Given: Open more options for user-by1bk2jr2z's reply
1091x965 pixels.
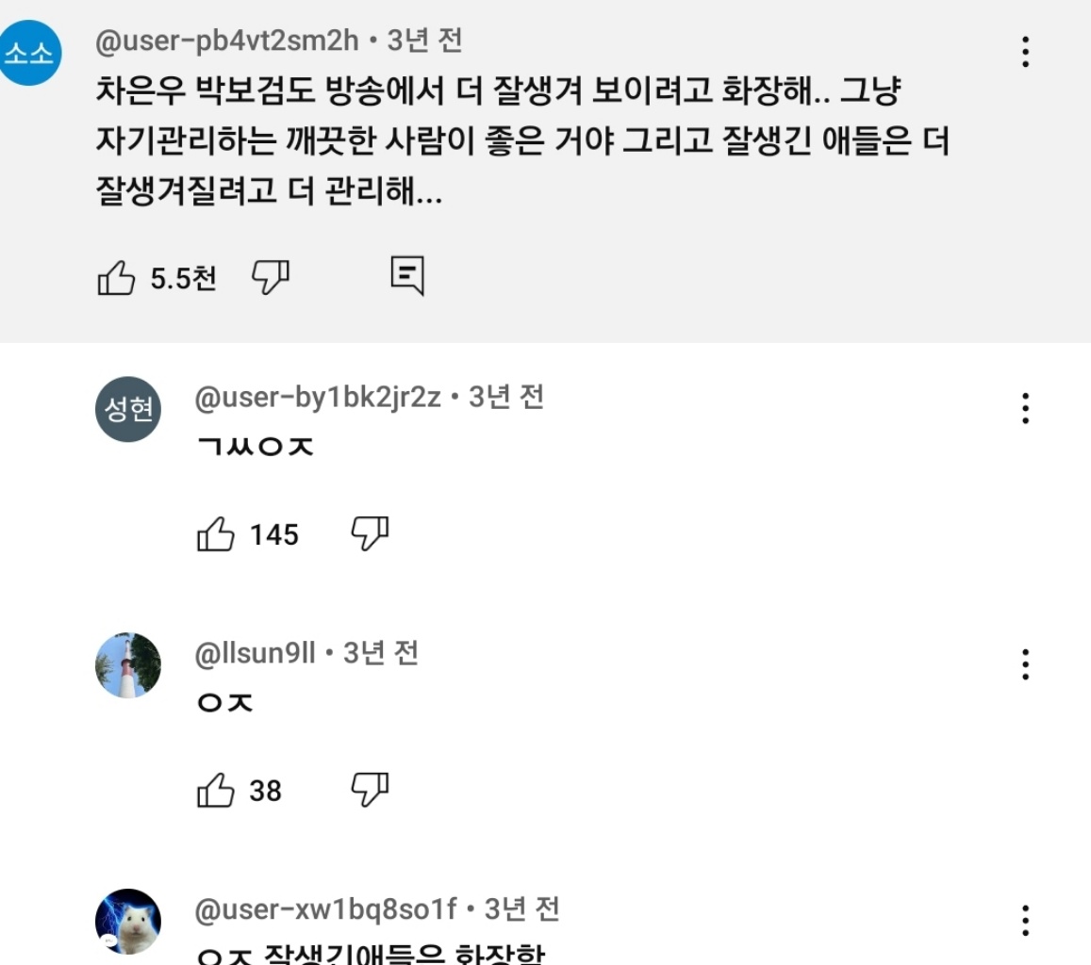Looking at the screenshot, I should [x=1025, y=409].
